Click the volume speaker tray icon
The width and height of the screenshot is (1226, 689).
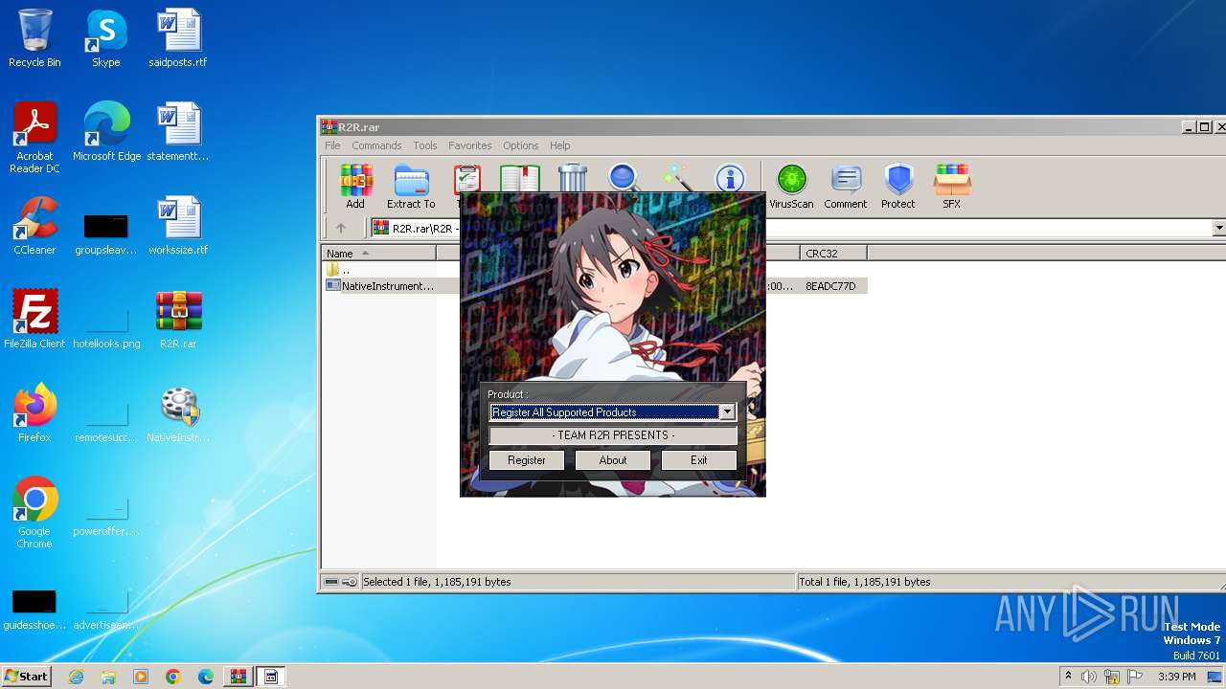[x=1089, y=677]
